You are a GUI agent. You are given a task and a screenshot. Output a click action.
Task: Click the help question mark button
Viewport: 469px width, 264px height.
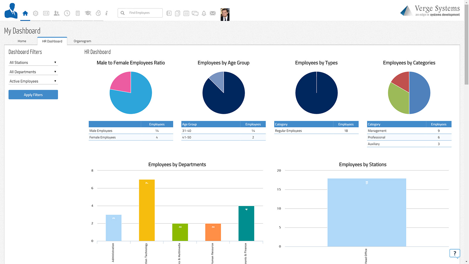455,253
